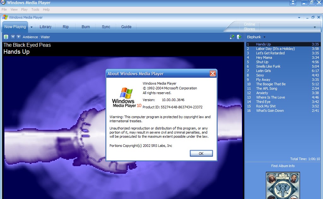Select track 15 in the playlist
Screen dimensions: 323x199
tap(283, 106)
